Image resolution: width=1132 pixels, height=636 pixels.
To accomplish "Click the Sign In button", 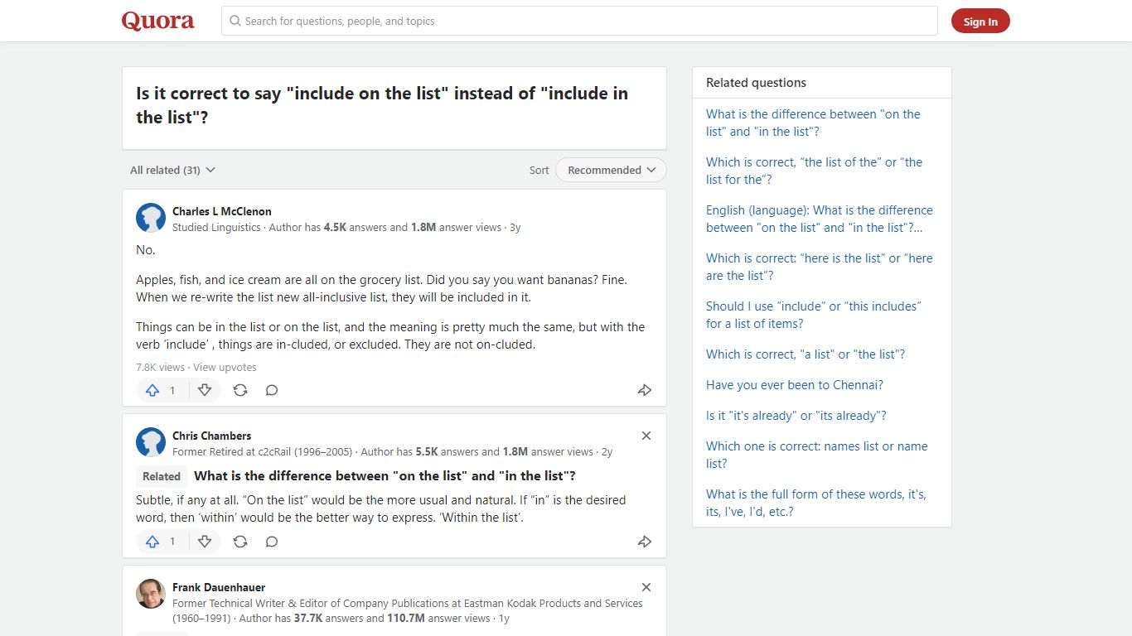I will (980, 22).
